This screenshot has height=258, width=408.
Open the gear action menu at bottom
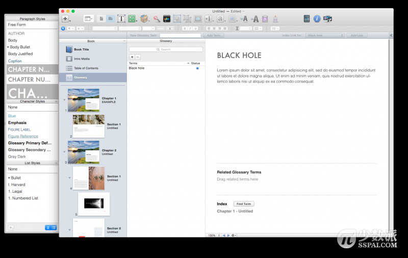pyautogui.click(x=234, y=235)
